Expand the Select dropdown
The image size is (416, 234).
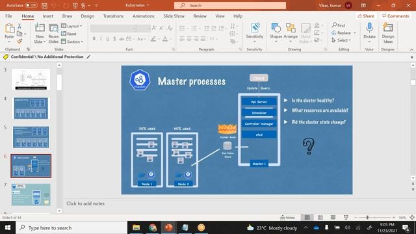pyautogui.click(x=341, y=40)
